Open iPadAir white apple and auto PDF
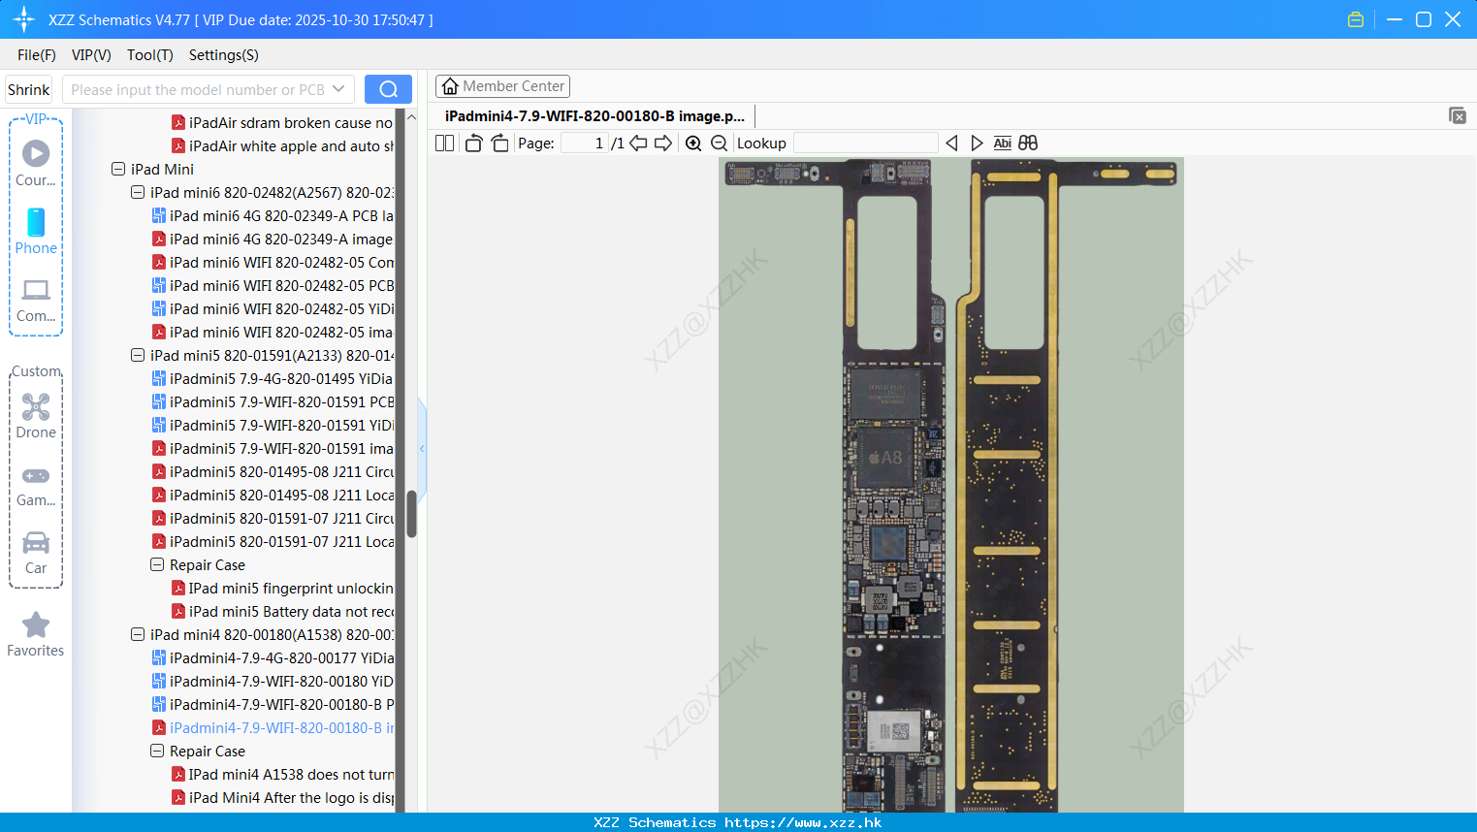 click(282, 145)
